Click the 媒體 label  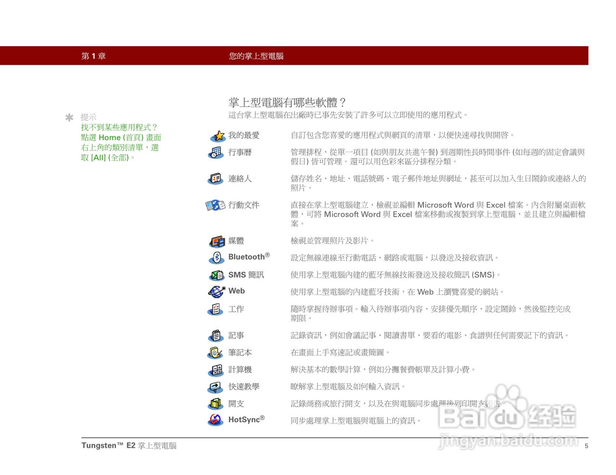[x=236, y=241]
